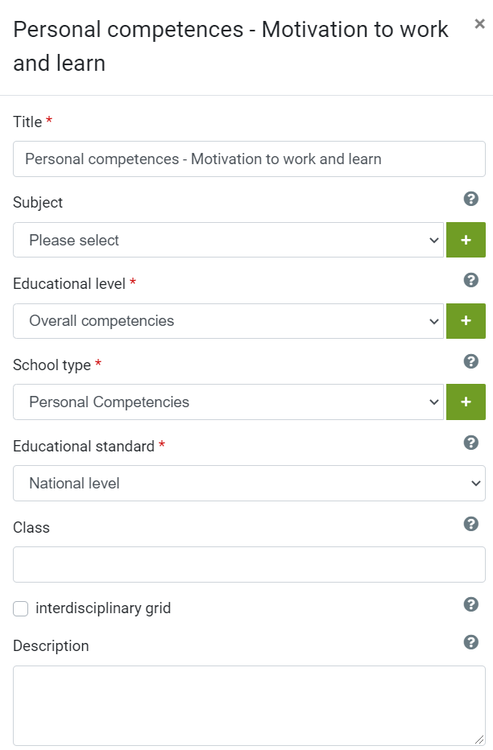Open help icon for School type

pyautogui.click(x=471, y=361)
